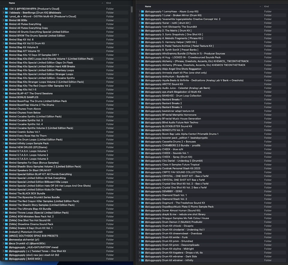Select !llmind Speakers On Blast DRUM KIT
The width and height of the screenshot is (288, 265).
(65, 170)
